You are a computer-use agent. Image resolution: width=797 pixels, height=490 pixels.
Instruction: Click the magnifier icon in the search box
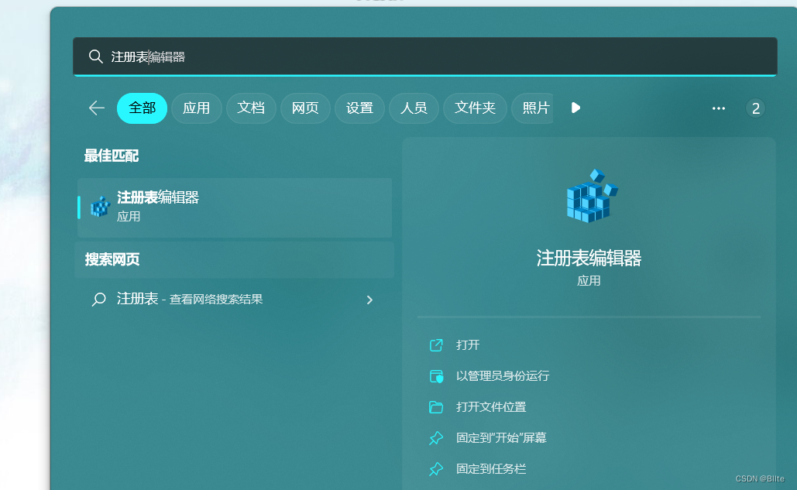[x=96, y=56]
